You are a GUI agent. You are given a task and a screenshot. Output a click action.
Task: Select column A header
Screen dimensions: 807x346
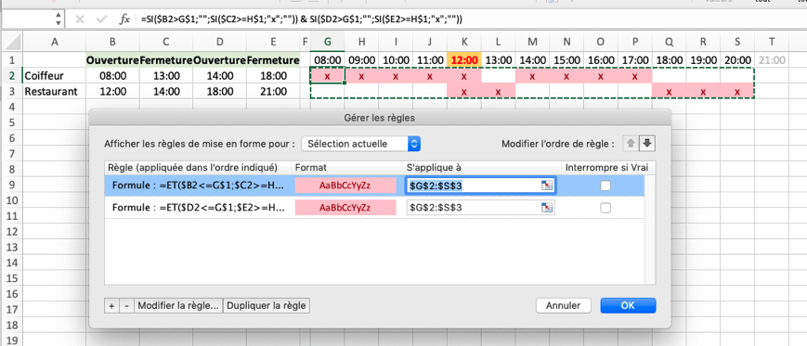(54, 42)
